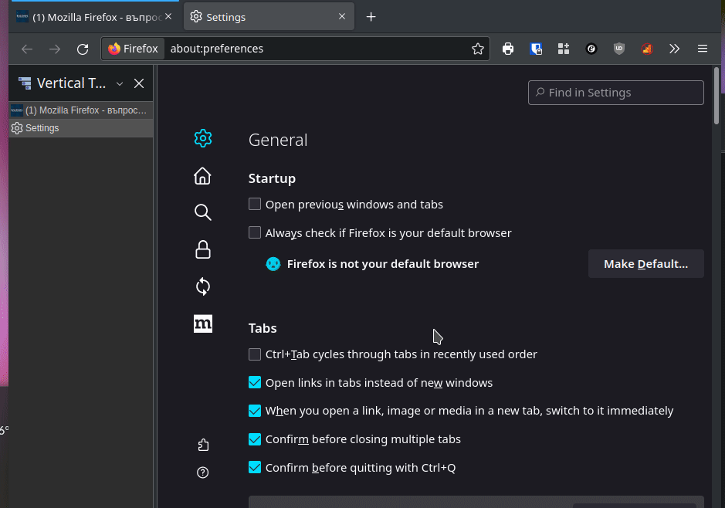Close the Settings tab
725x508 pixels.
pos(342,16)
